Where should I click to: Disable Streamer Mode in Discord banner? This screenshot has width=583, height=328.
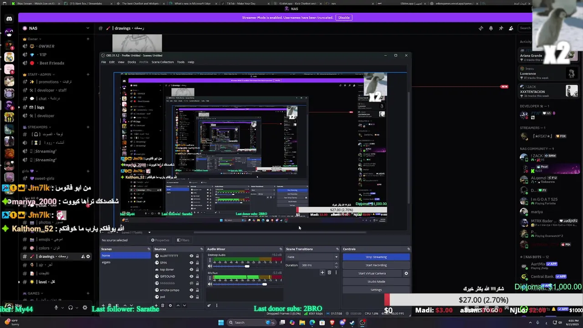pyautogui.click(x=344, y=18)
